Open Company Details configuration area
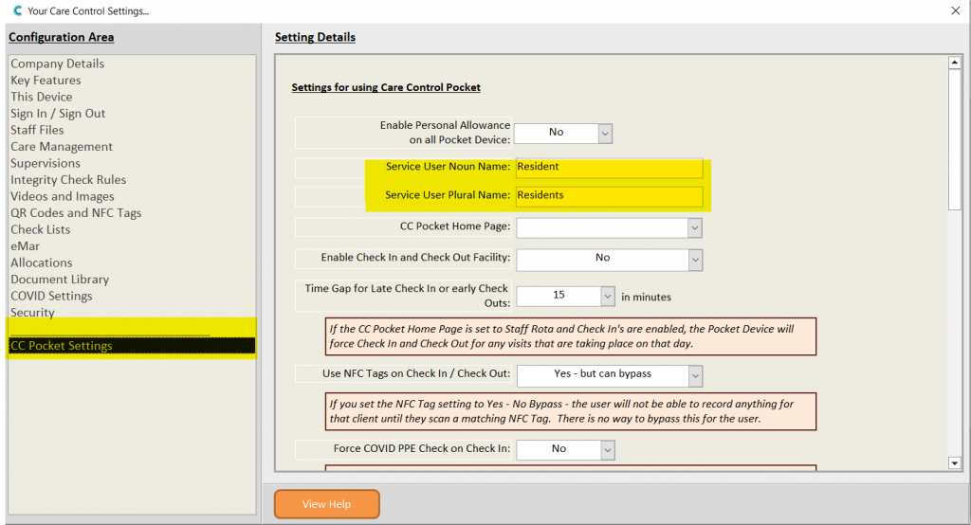Viewport: 971px width, 525px height. [57, 63]
